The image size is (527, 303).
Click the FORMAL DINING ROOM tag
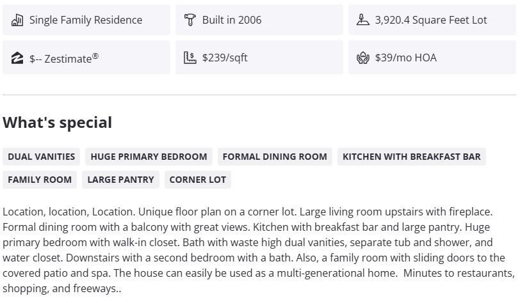(x=275, y=157)
